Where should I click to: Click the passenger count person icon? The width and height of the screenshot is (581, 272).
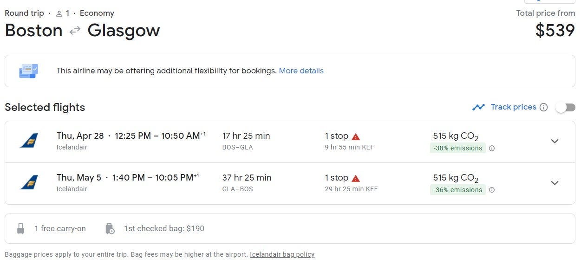[59, 13]
